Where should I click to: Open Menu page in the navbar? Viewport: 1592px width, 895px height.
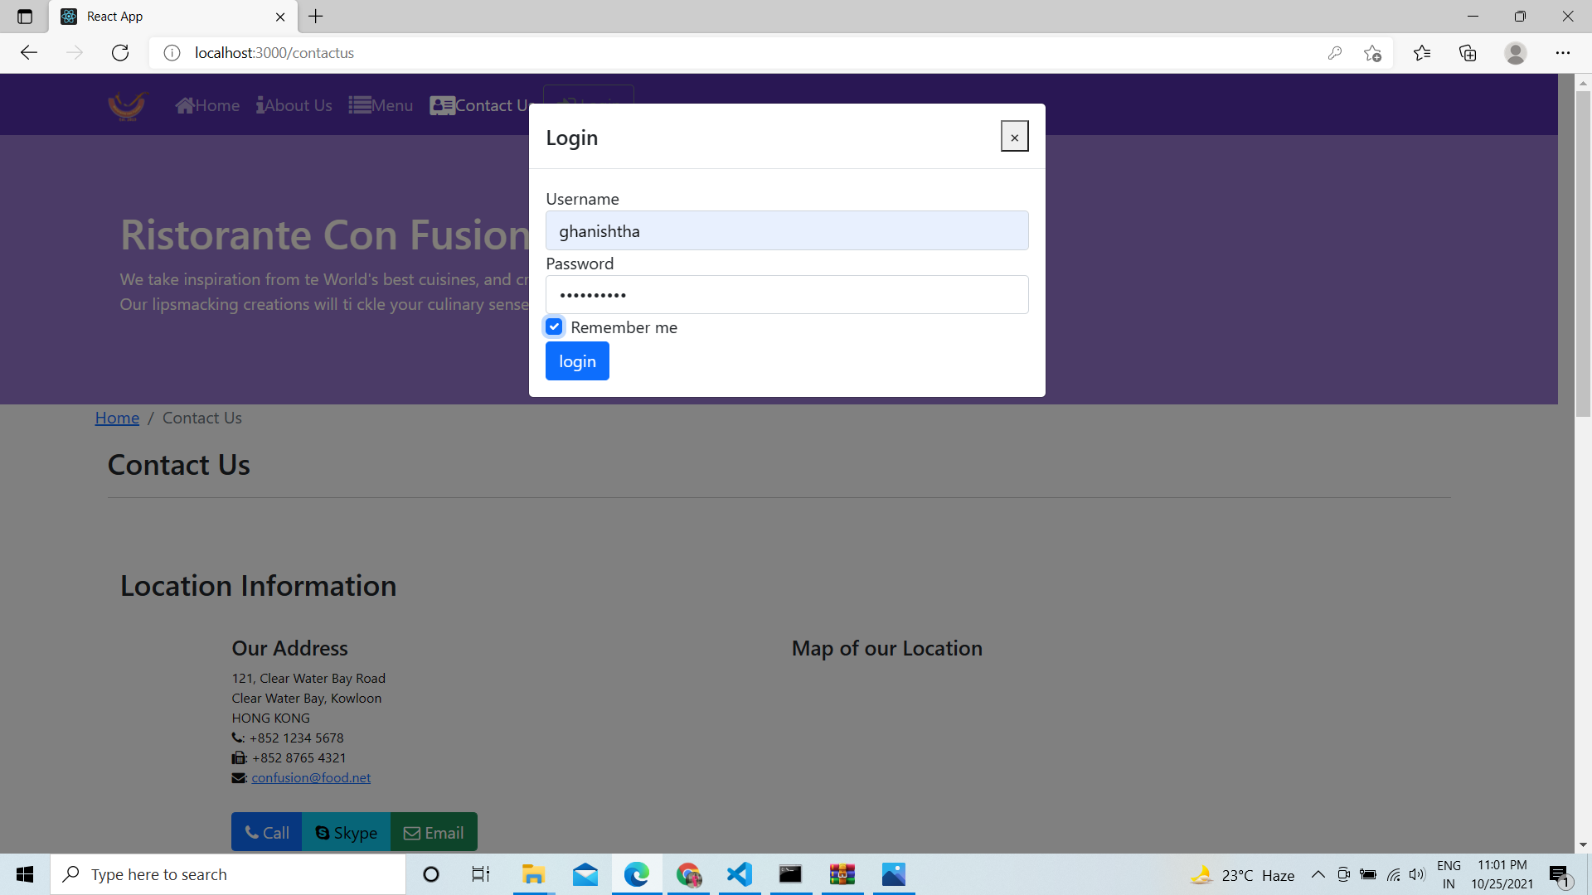click(x=381, y=105)
